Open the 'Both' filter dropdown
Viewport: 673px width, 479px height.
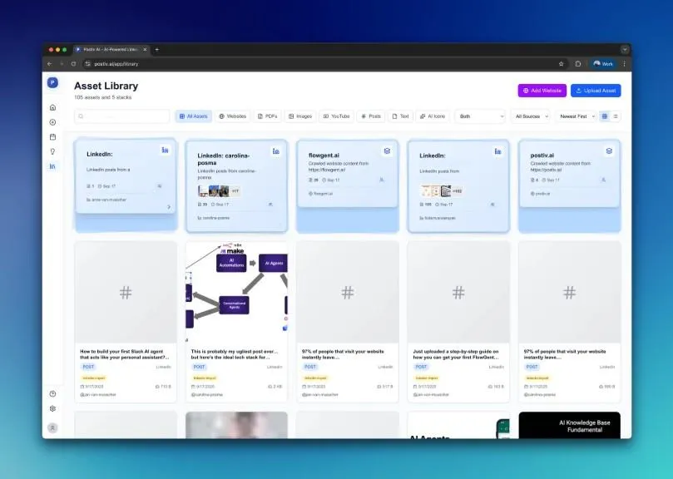click(x=480, y=116)
